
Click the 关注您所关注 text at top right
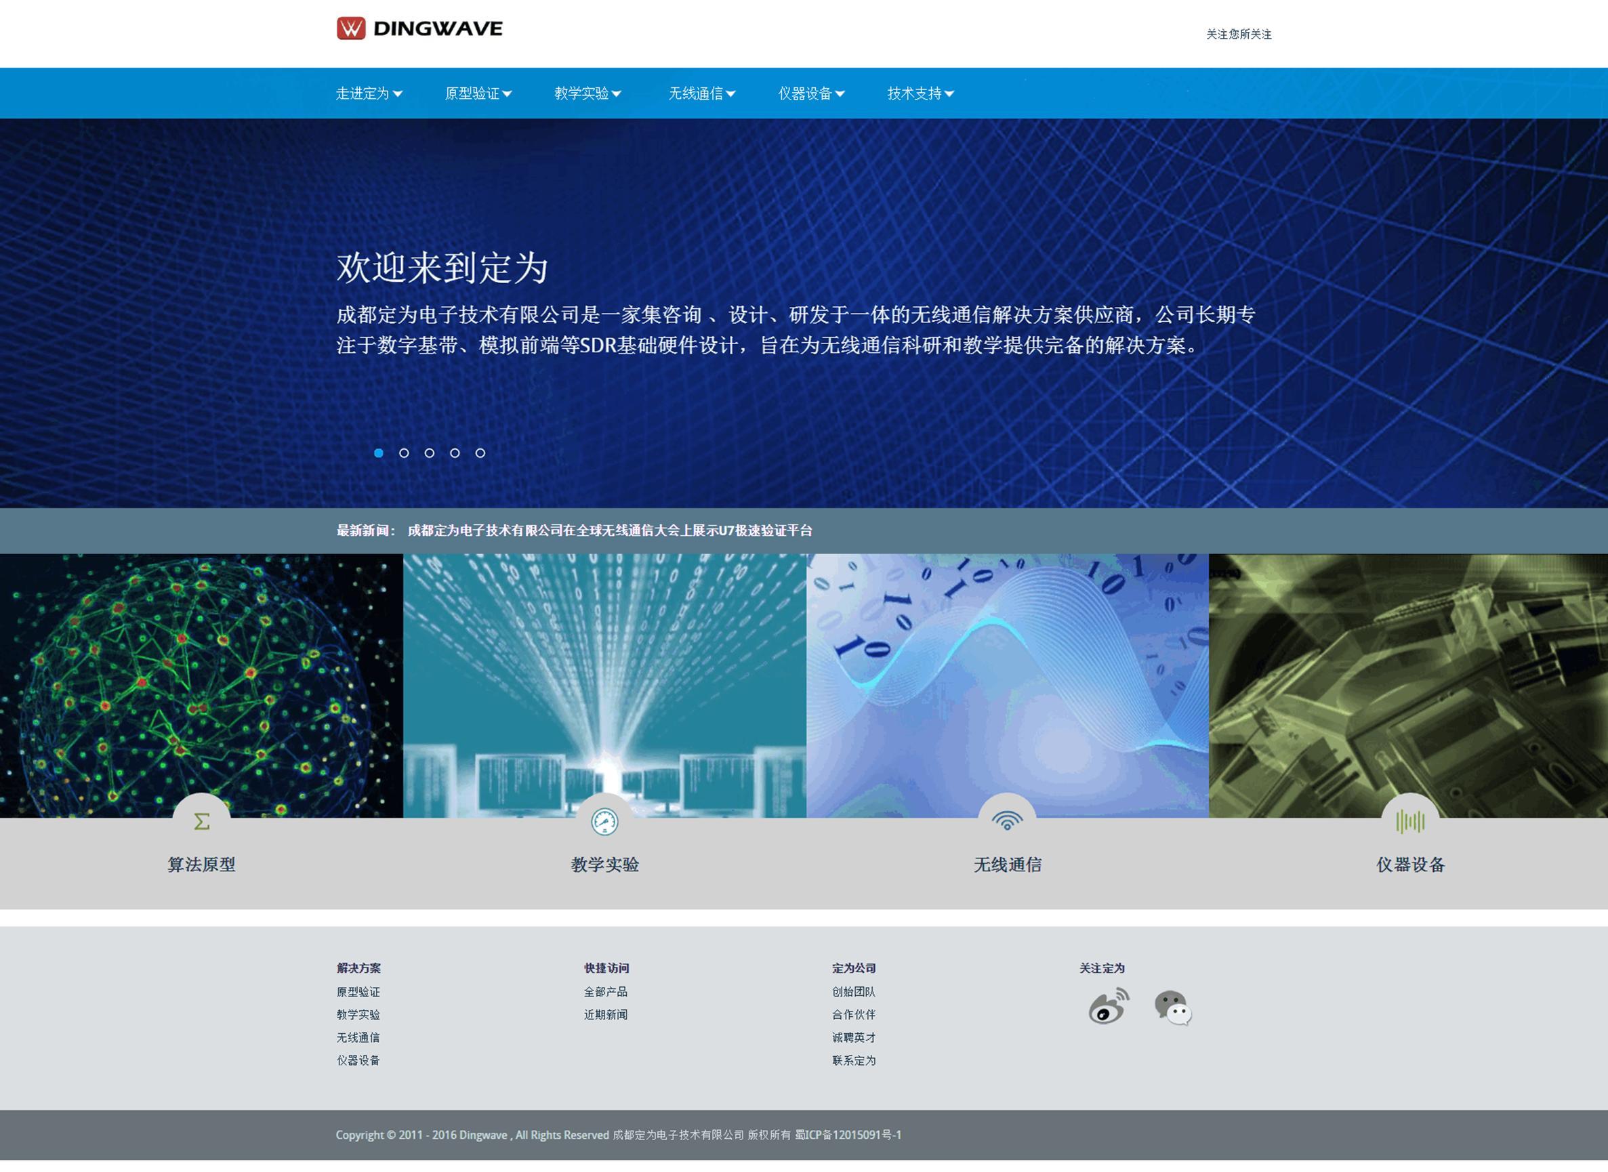(x=1238, y=34)
